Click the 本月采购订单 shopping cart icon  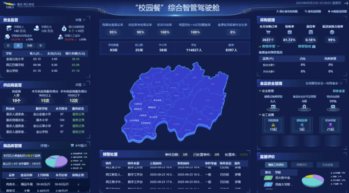tap(268, 33)
